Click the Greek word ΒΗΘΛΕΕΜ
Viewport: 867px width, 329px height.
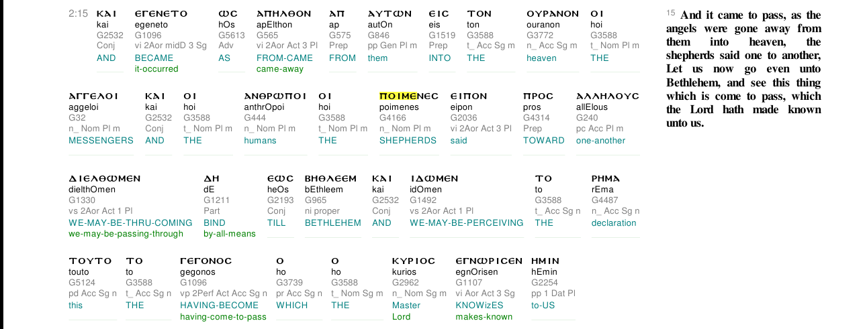tap(331, 178)
